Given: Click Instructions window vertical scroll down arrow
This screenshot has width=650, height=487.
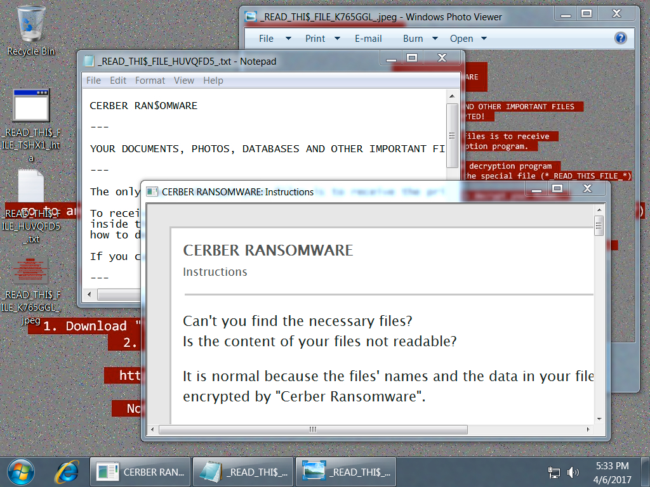Looking at the screenshot, I should (599, 419).
